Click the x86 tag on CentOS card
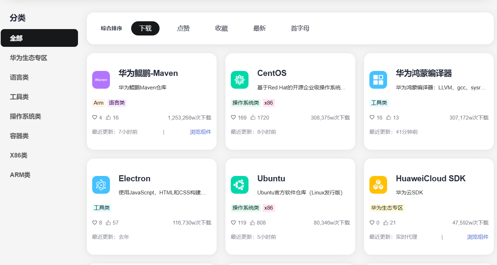The width and height of the screenshot is (497, 265). pos(268,103)
